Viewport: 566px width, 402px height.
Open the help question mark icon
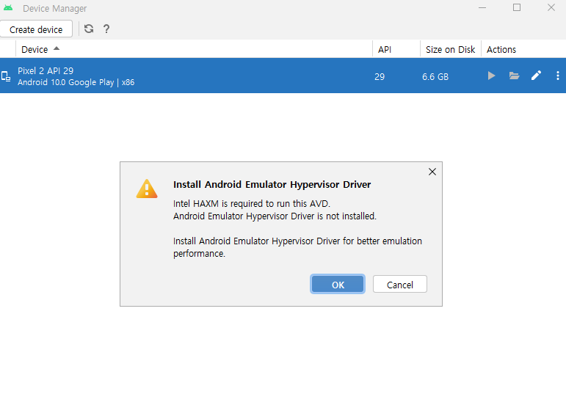click(106, 29)
